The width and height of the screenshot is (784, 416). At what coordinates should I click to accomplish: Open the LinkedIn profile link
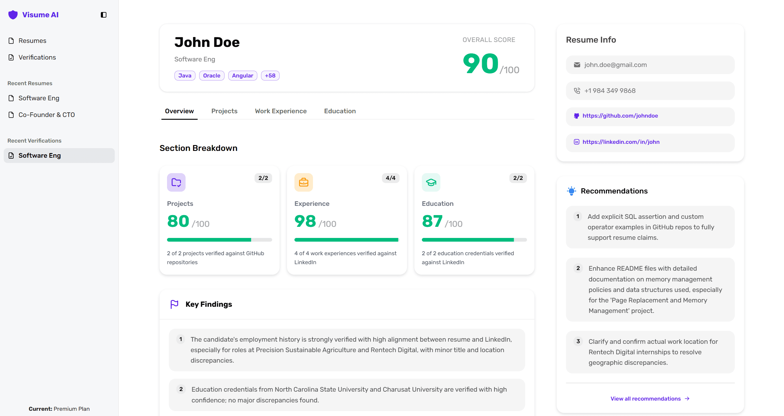[621, 142]
